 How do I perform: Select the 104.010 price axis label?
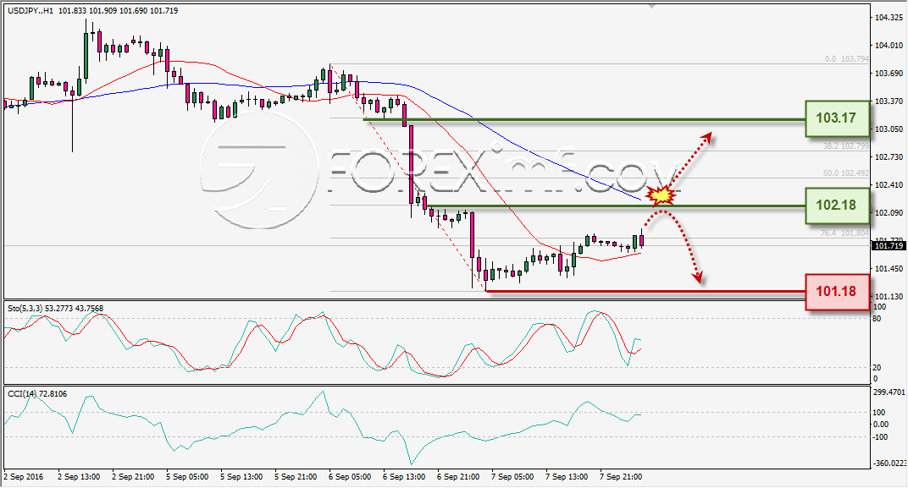point(889,46)
